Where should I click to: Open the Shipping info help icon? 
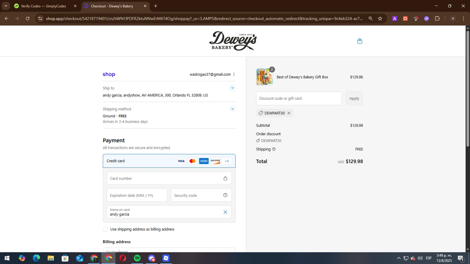pyautogui.click(x=274, y=149)
